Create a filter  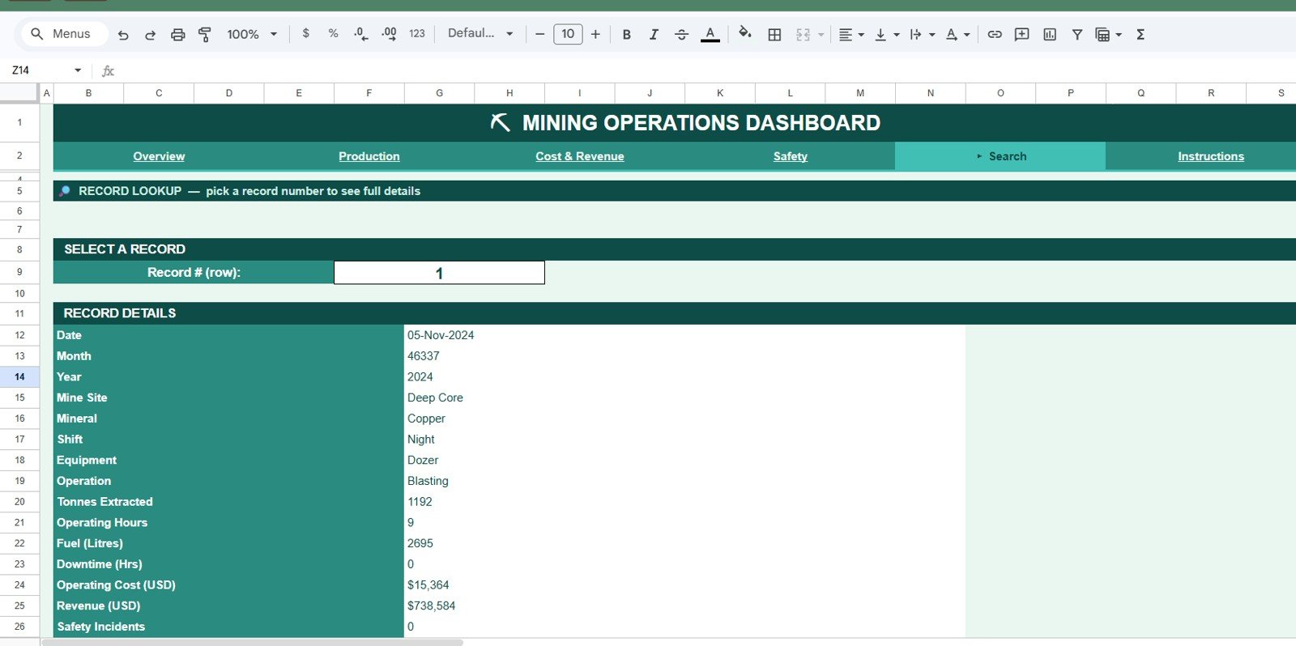pyautogui.click(x=1077, y=34)
